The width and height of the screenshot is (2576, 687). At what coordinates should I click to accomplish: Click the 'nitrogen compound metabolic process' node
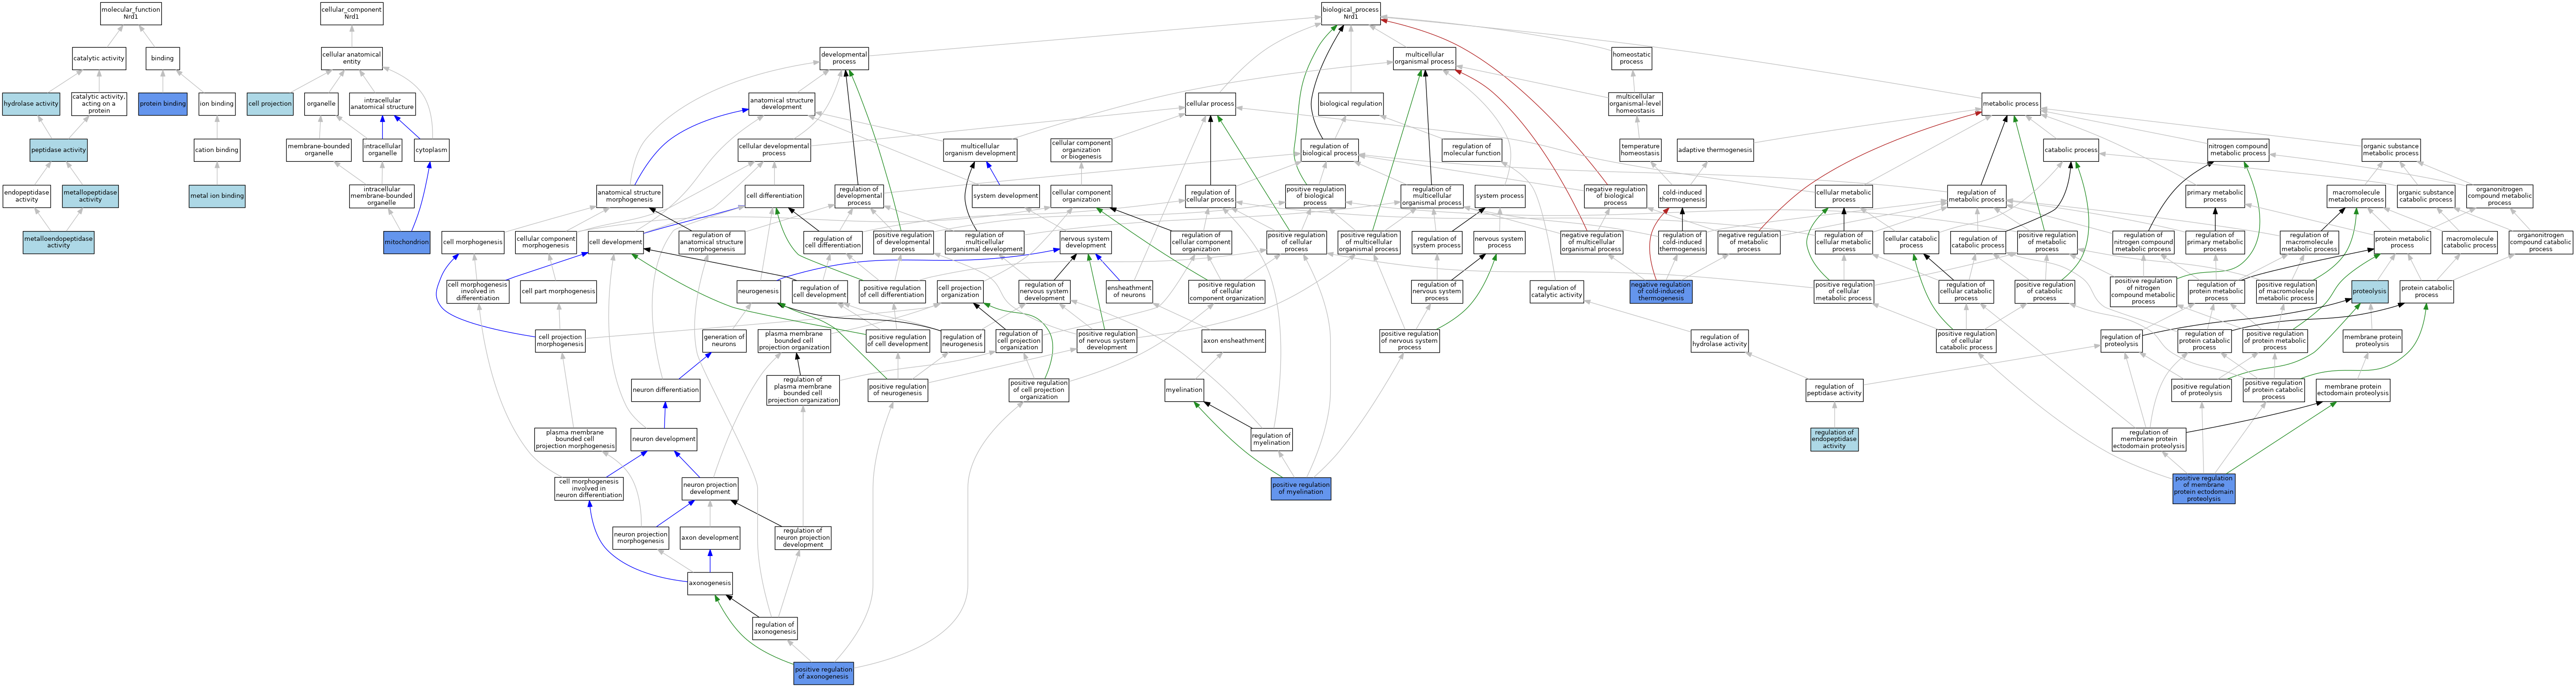[2238, 150]
